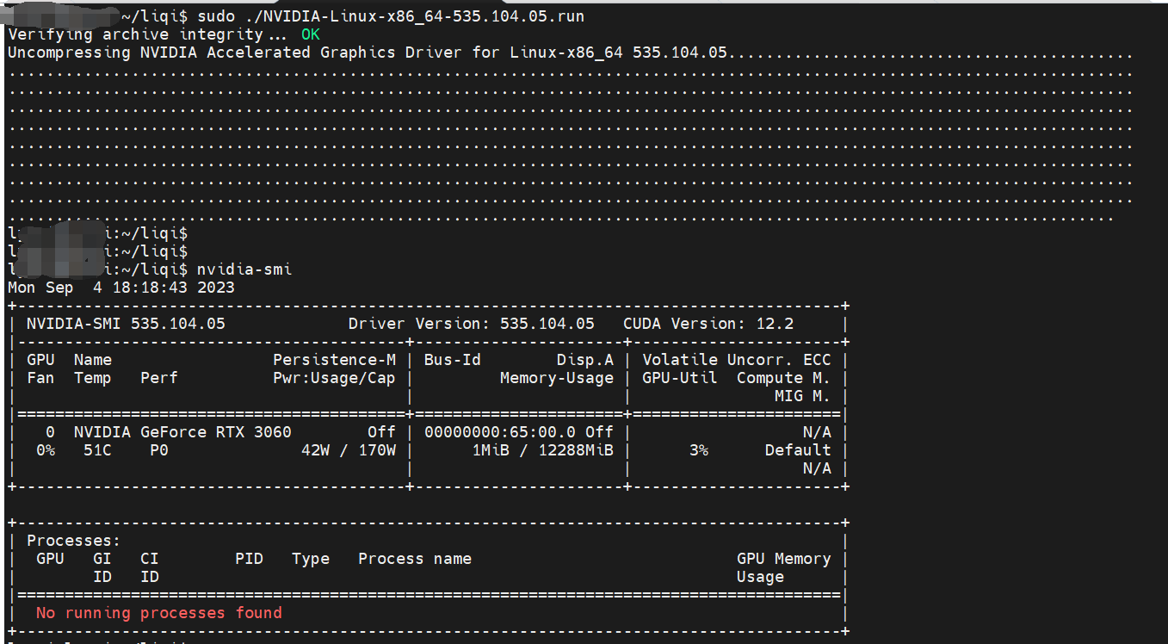Click the Process name column header
This screenshot has width=1168, height=644.
[x=415, y=559]
